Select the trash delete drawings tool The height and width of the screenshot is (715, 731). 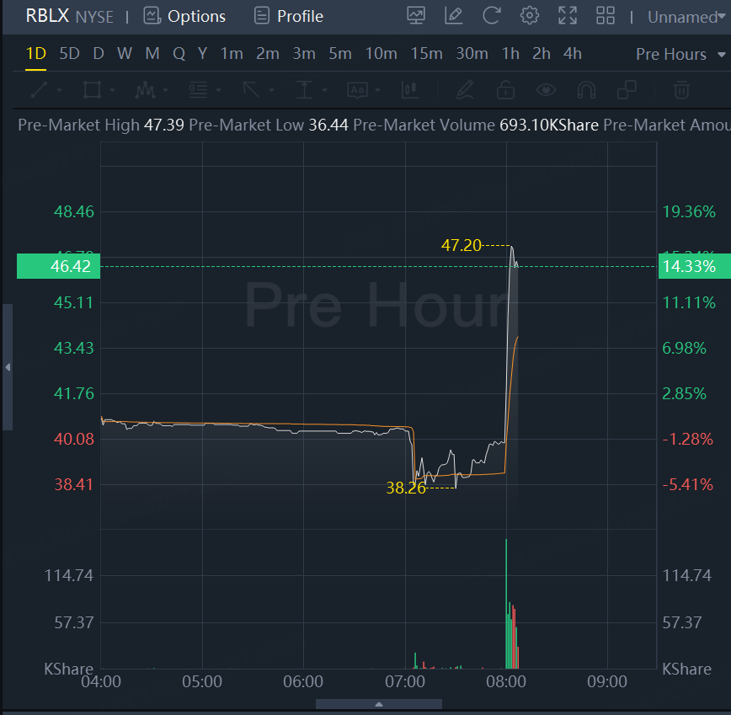point(682,89)
